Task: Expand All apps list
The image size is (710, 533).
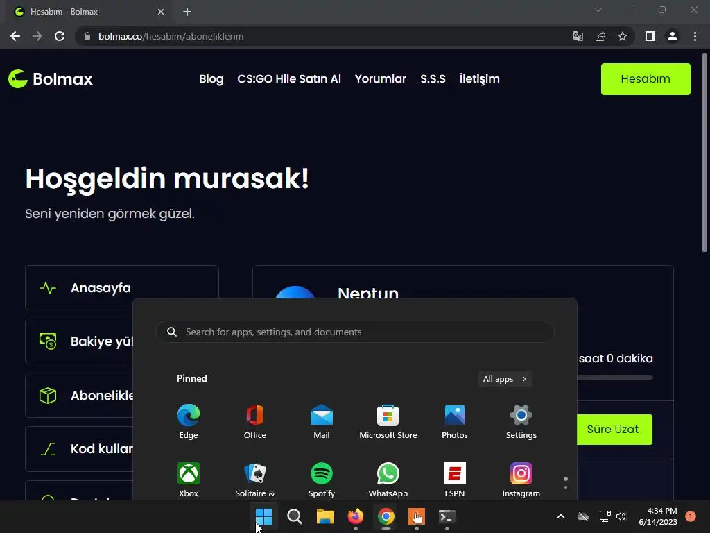Action: click(505, 379)
